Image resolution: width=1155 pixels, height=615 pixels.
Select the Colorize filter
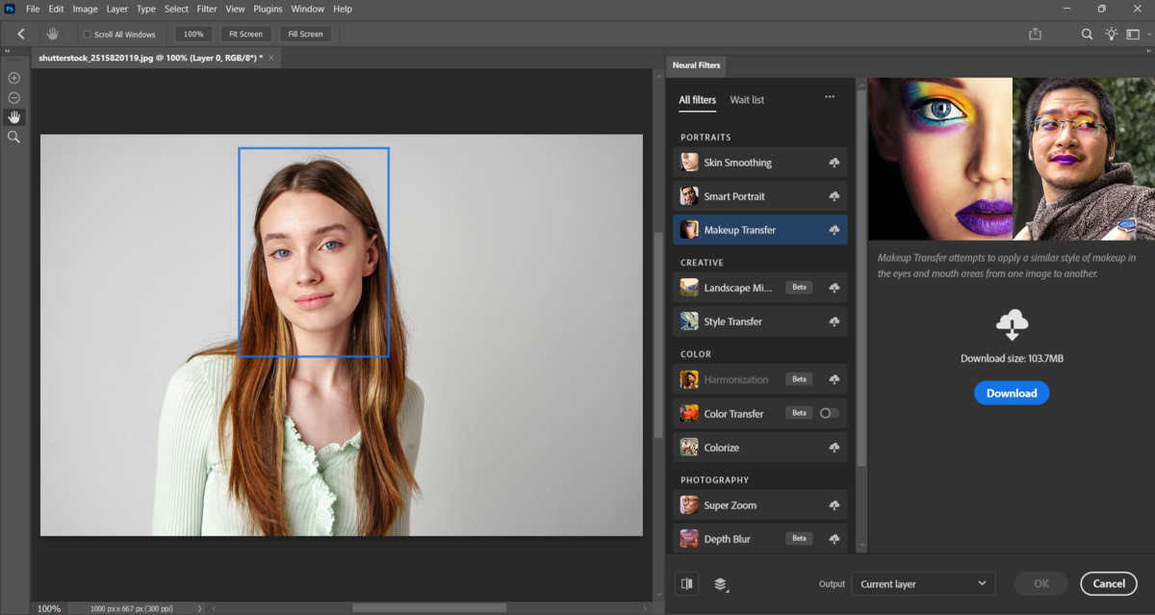[760, 448]
